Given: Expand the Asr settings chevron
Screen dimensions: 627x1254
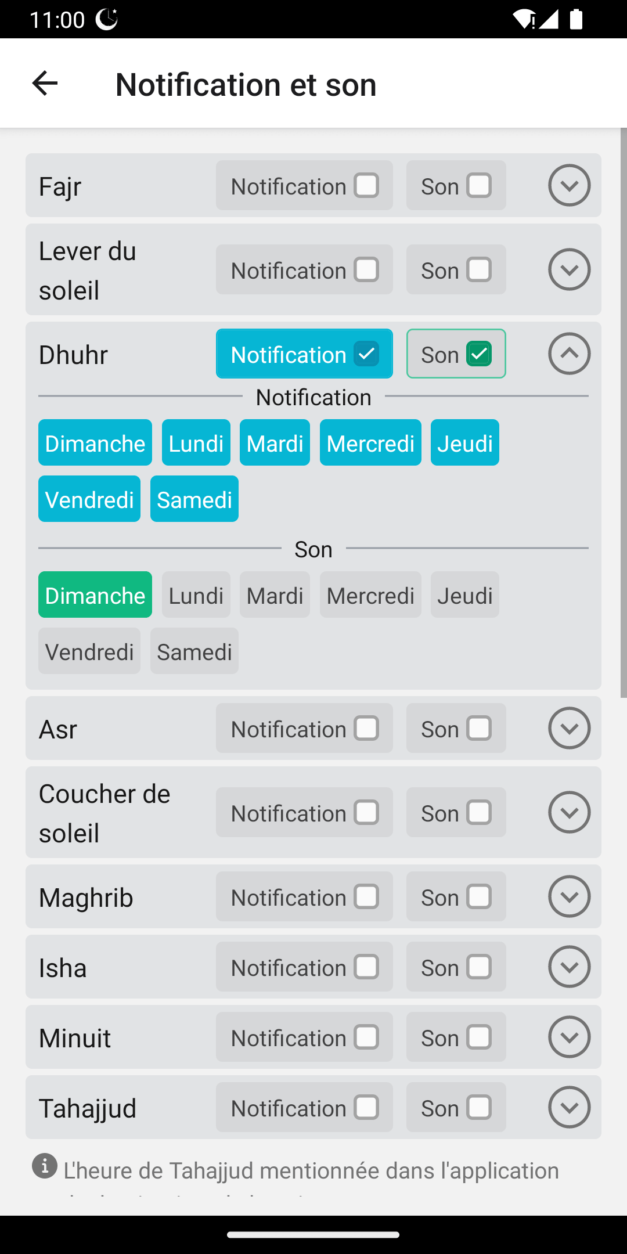Looking at the screenshot, I should [x=569, y=728].
